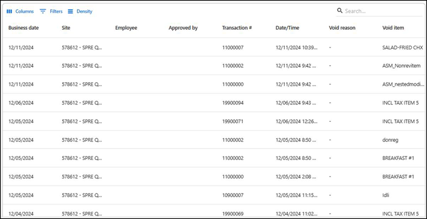Click Site cell in Idli row
The width and height of the screenshot is (427, 219).
[x=82, y=195]
